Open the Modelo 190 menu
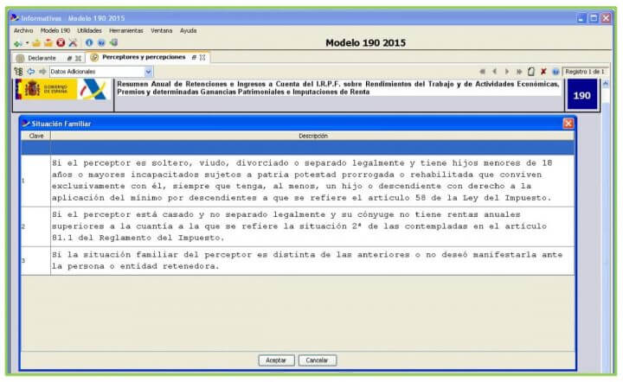This screenshot has width=623, height=382. pos(55,30)
